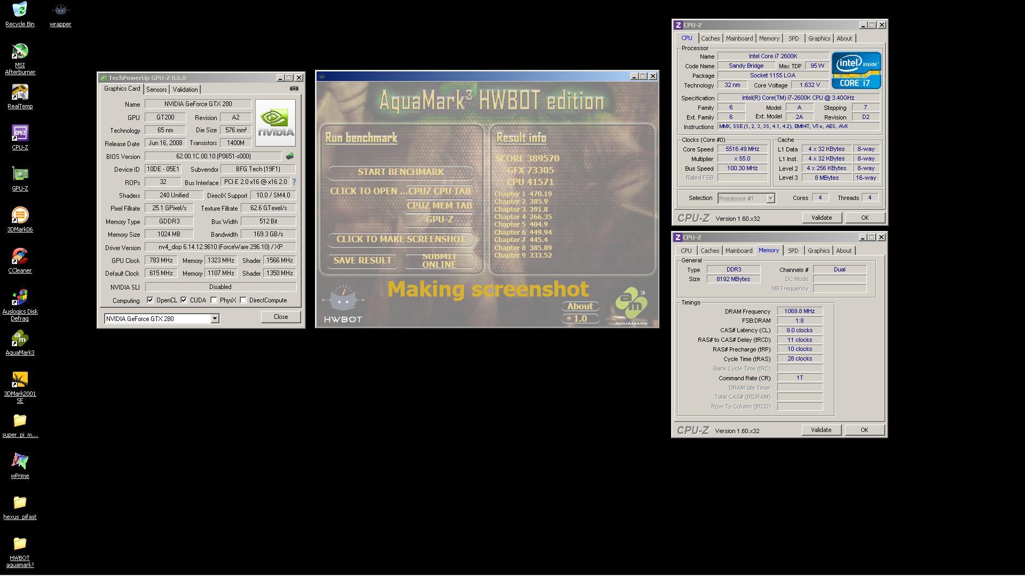
Task: Click Close button in GPU-Z
Action: 281,317
